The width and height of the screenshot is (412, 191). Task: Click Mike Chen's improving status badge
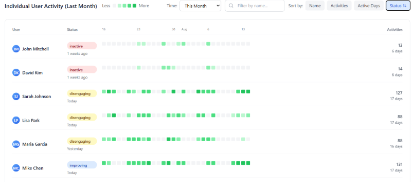(82, 165)
